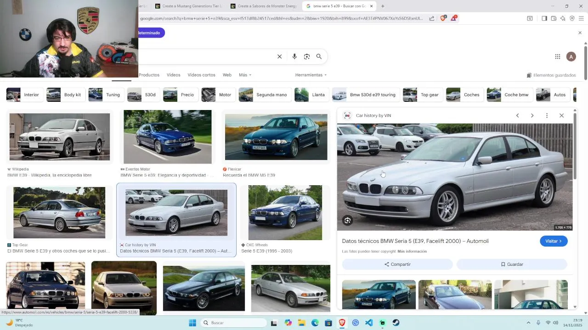Open search by image camera icon

coord(307,56)
